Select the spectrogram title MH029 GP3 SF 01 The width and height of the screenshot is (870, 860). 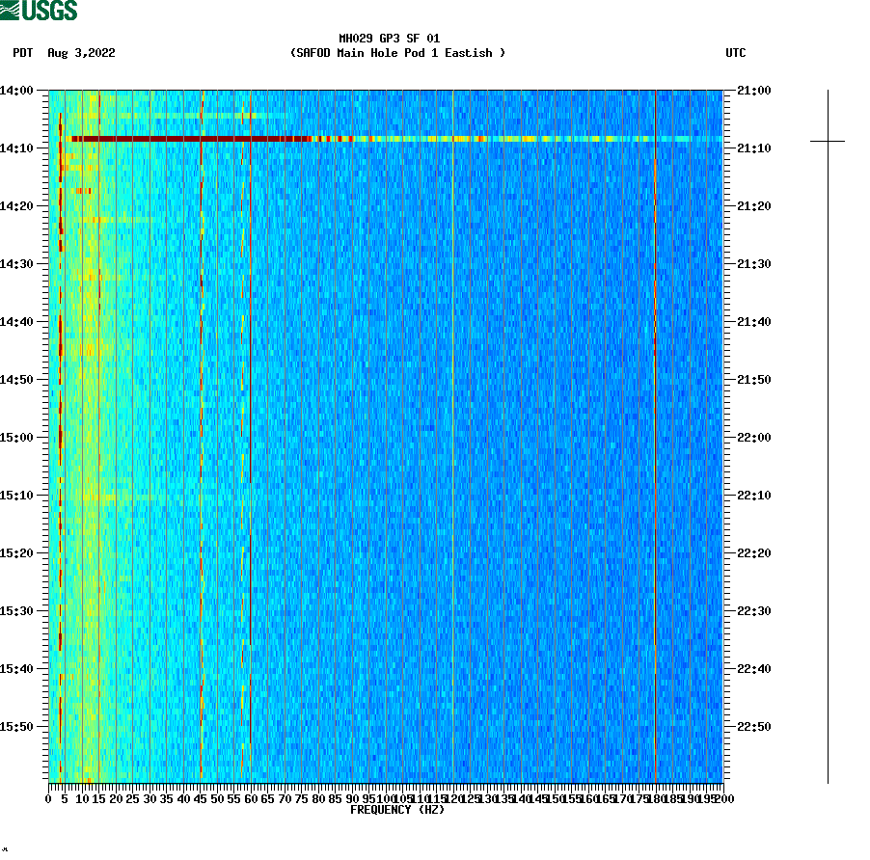(x=389, y=40)
